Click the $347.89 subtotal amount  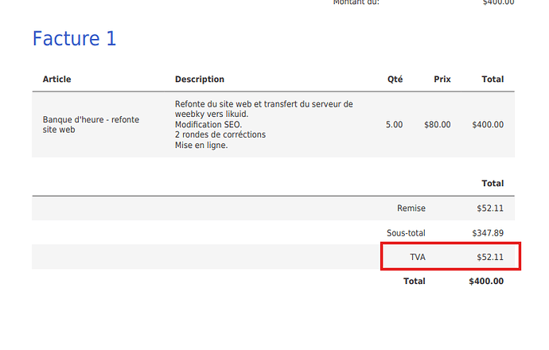tap(488, 233)
